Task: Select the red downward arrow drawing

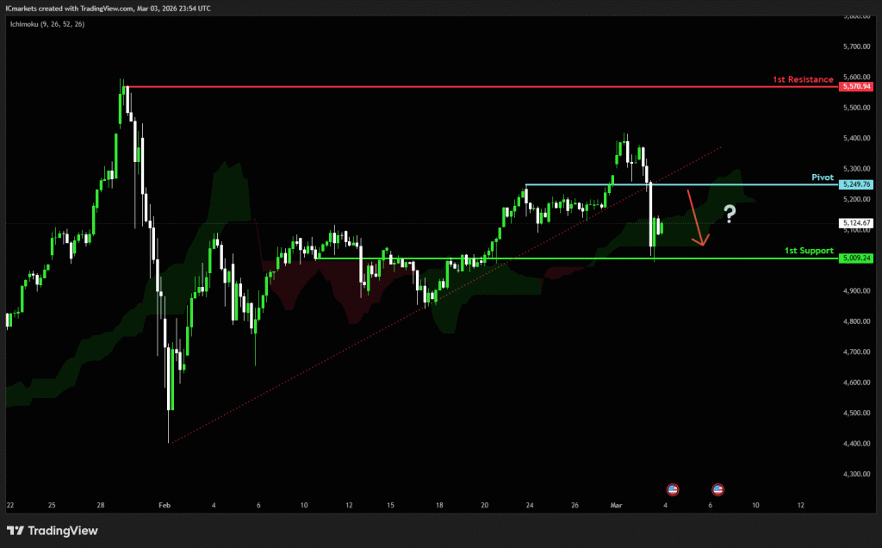Action: tap(696, 218)
